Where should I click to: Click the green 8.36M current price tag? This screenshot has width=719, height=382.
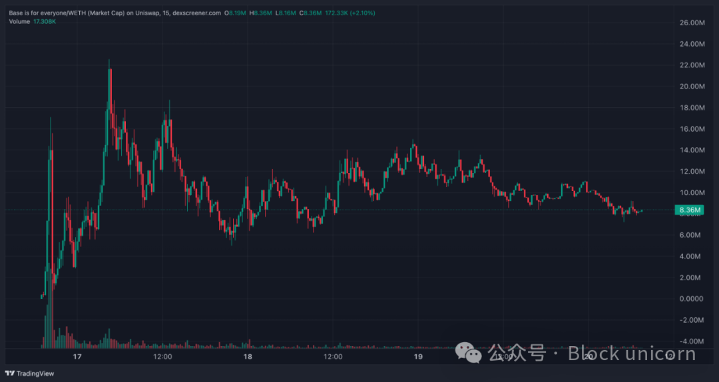pos(689,210)
